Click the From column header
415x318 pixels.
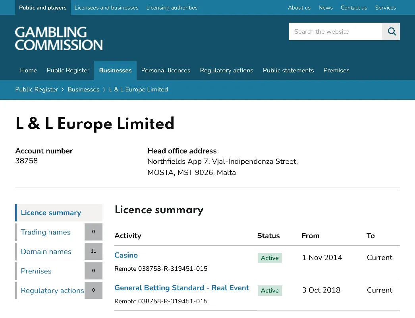(x=311, y=236)
